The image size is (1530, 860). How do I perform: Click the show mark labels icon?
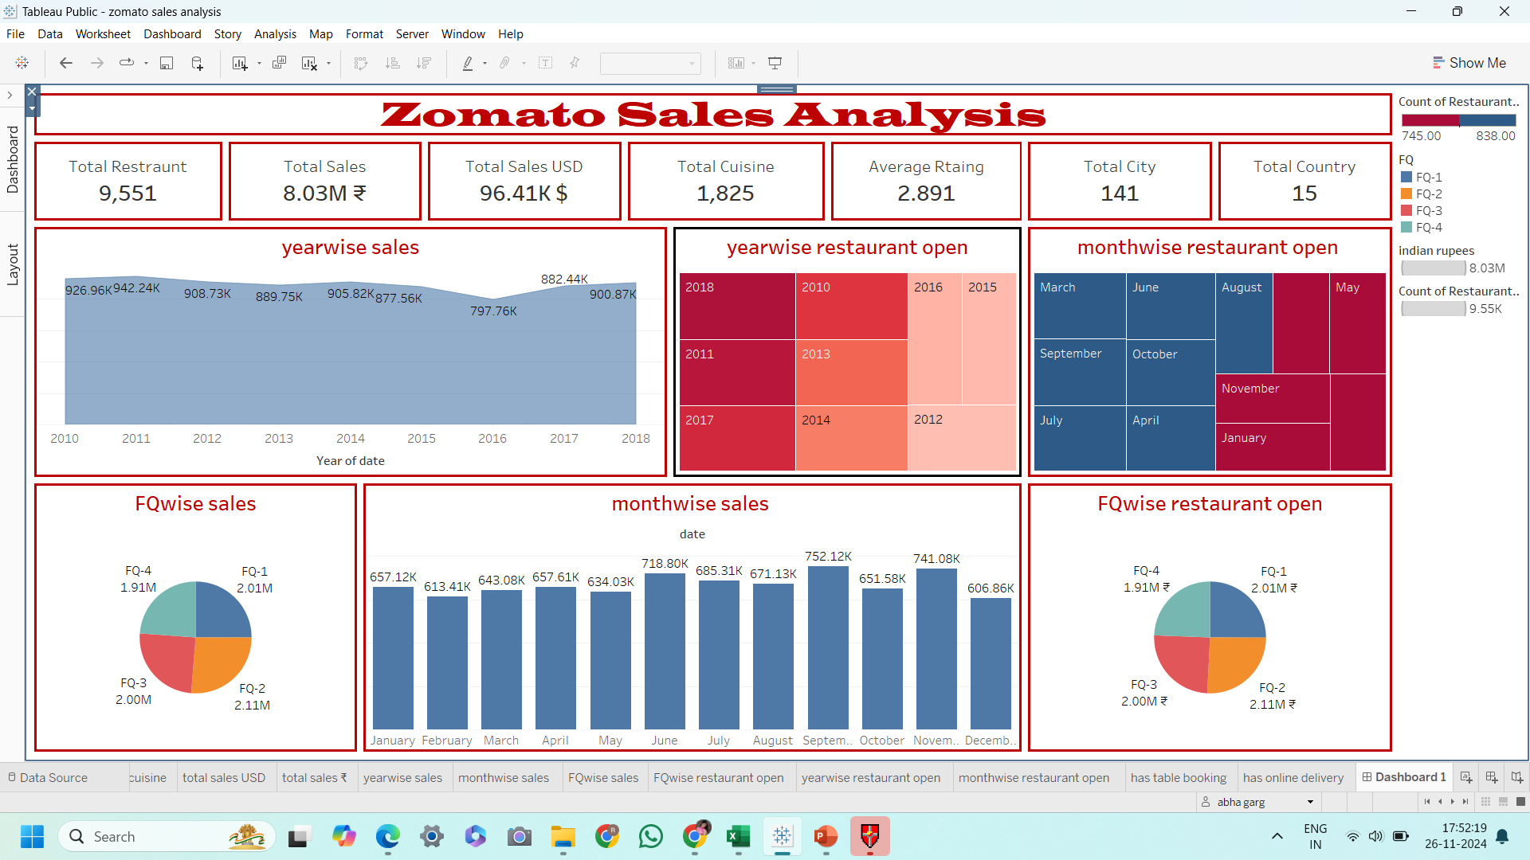(x=546, y=63)
